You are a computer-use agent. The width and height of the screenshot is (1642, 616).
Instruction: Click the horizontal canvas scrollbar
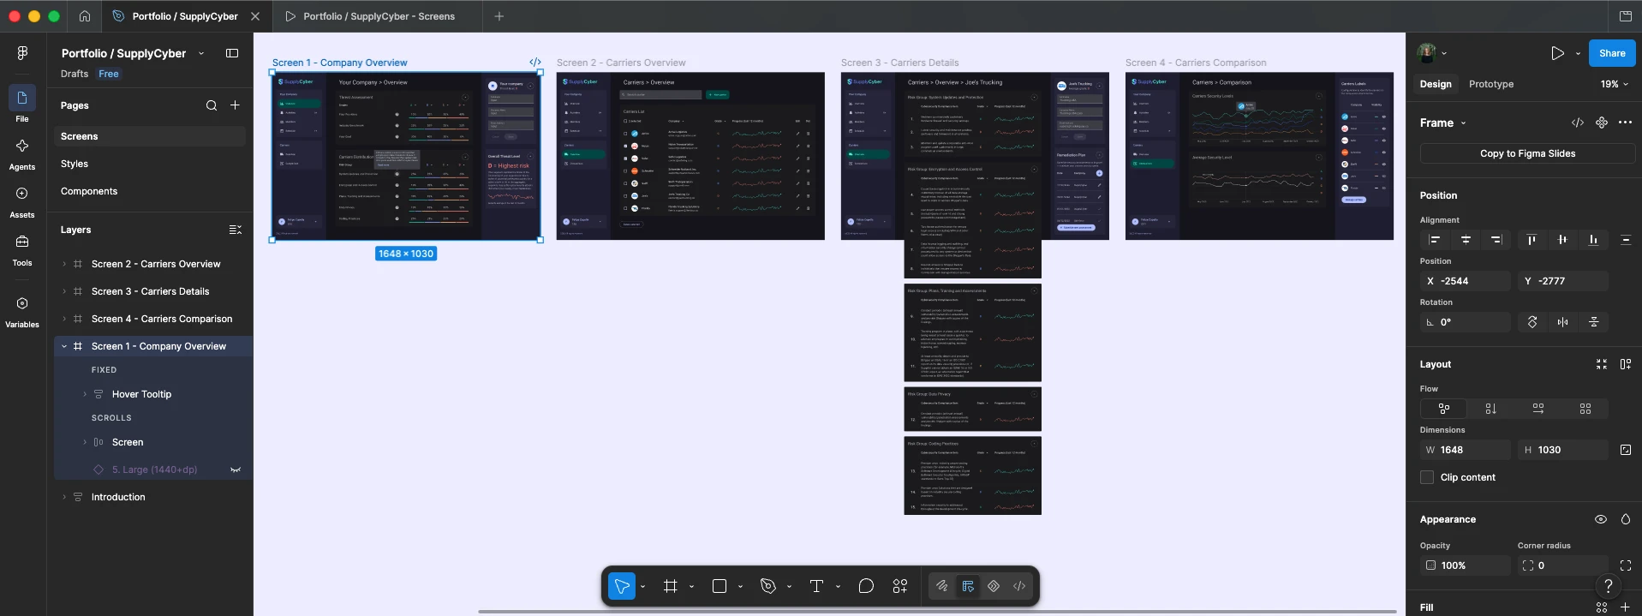[x=937, y=612]
